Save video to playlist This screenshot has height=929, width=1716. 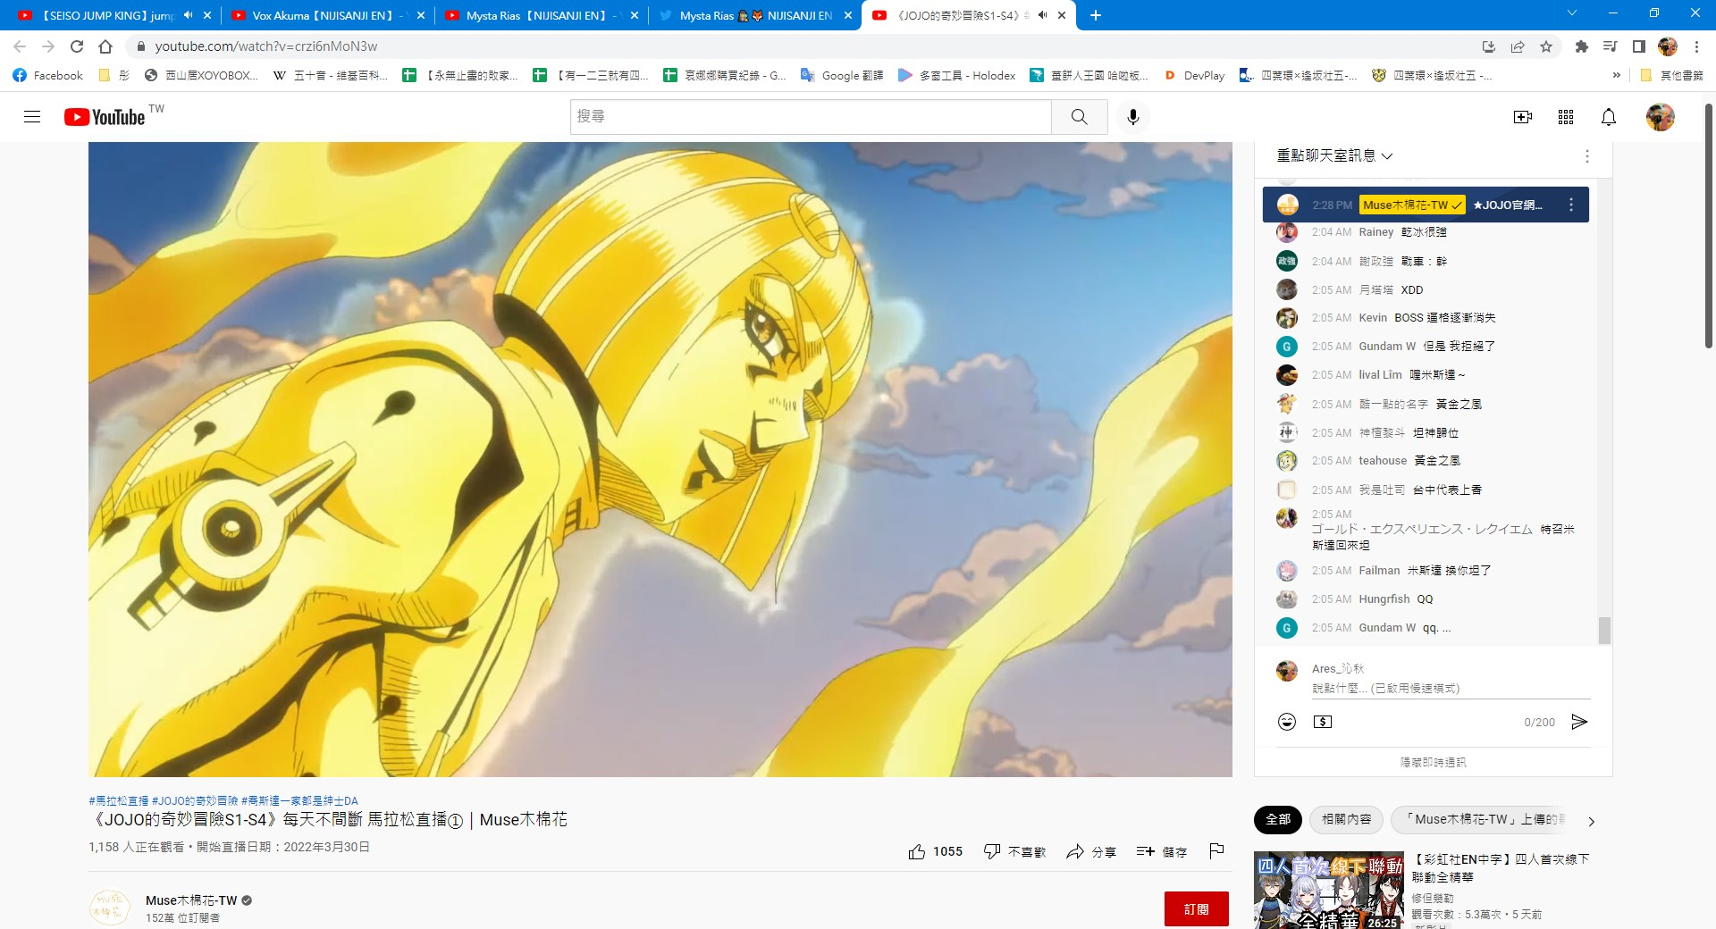(x=1162, y=852)
